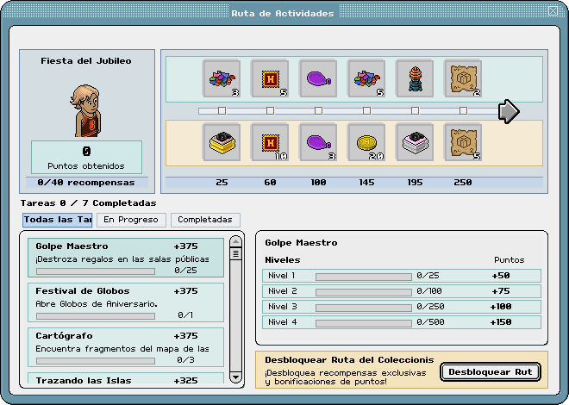Switch to the Todas las Tareas tab
Viewport: 569px width, 405px height.
[x=58, y=220]
